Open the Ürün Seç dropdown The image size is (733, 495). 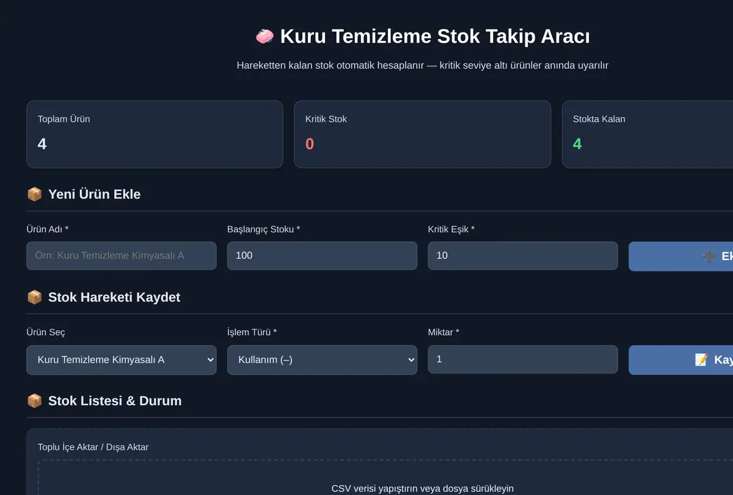pos(122,360)
